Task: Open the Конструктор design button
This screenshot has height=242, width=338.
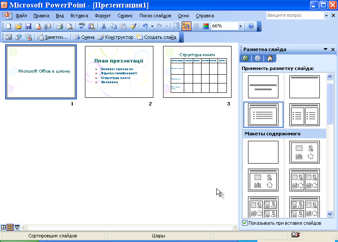Action: click(115, 37)
